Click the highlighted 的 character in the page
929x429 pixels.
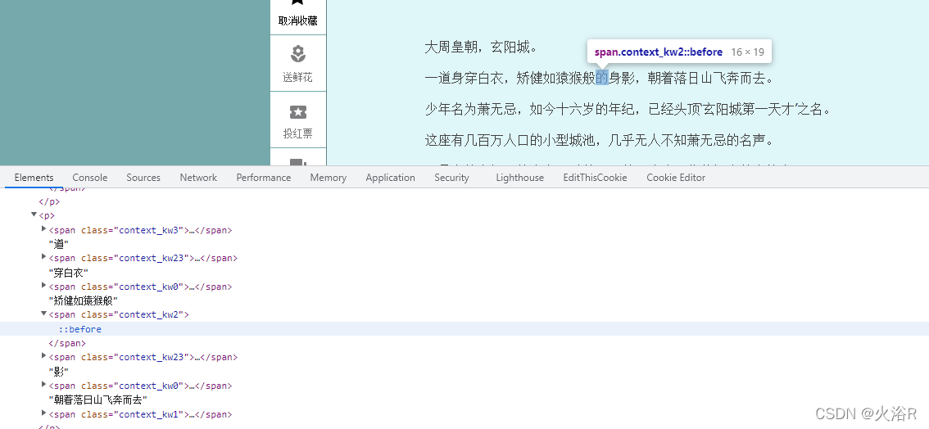tap(602, 78)
